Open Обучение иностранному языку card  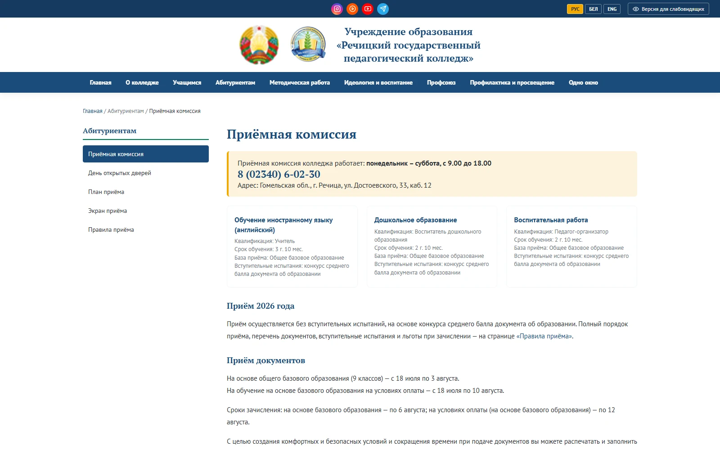[x=292, y=247]
